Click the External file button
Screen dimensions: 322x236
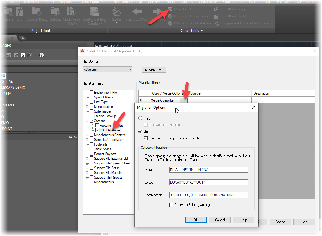(x=154, y=70)
